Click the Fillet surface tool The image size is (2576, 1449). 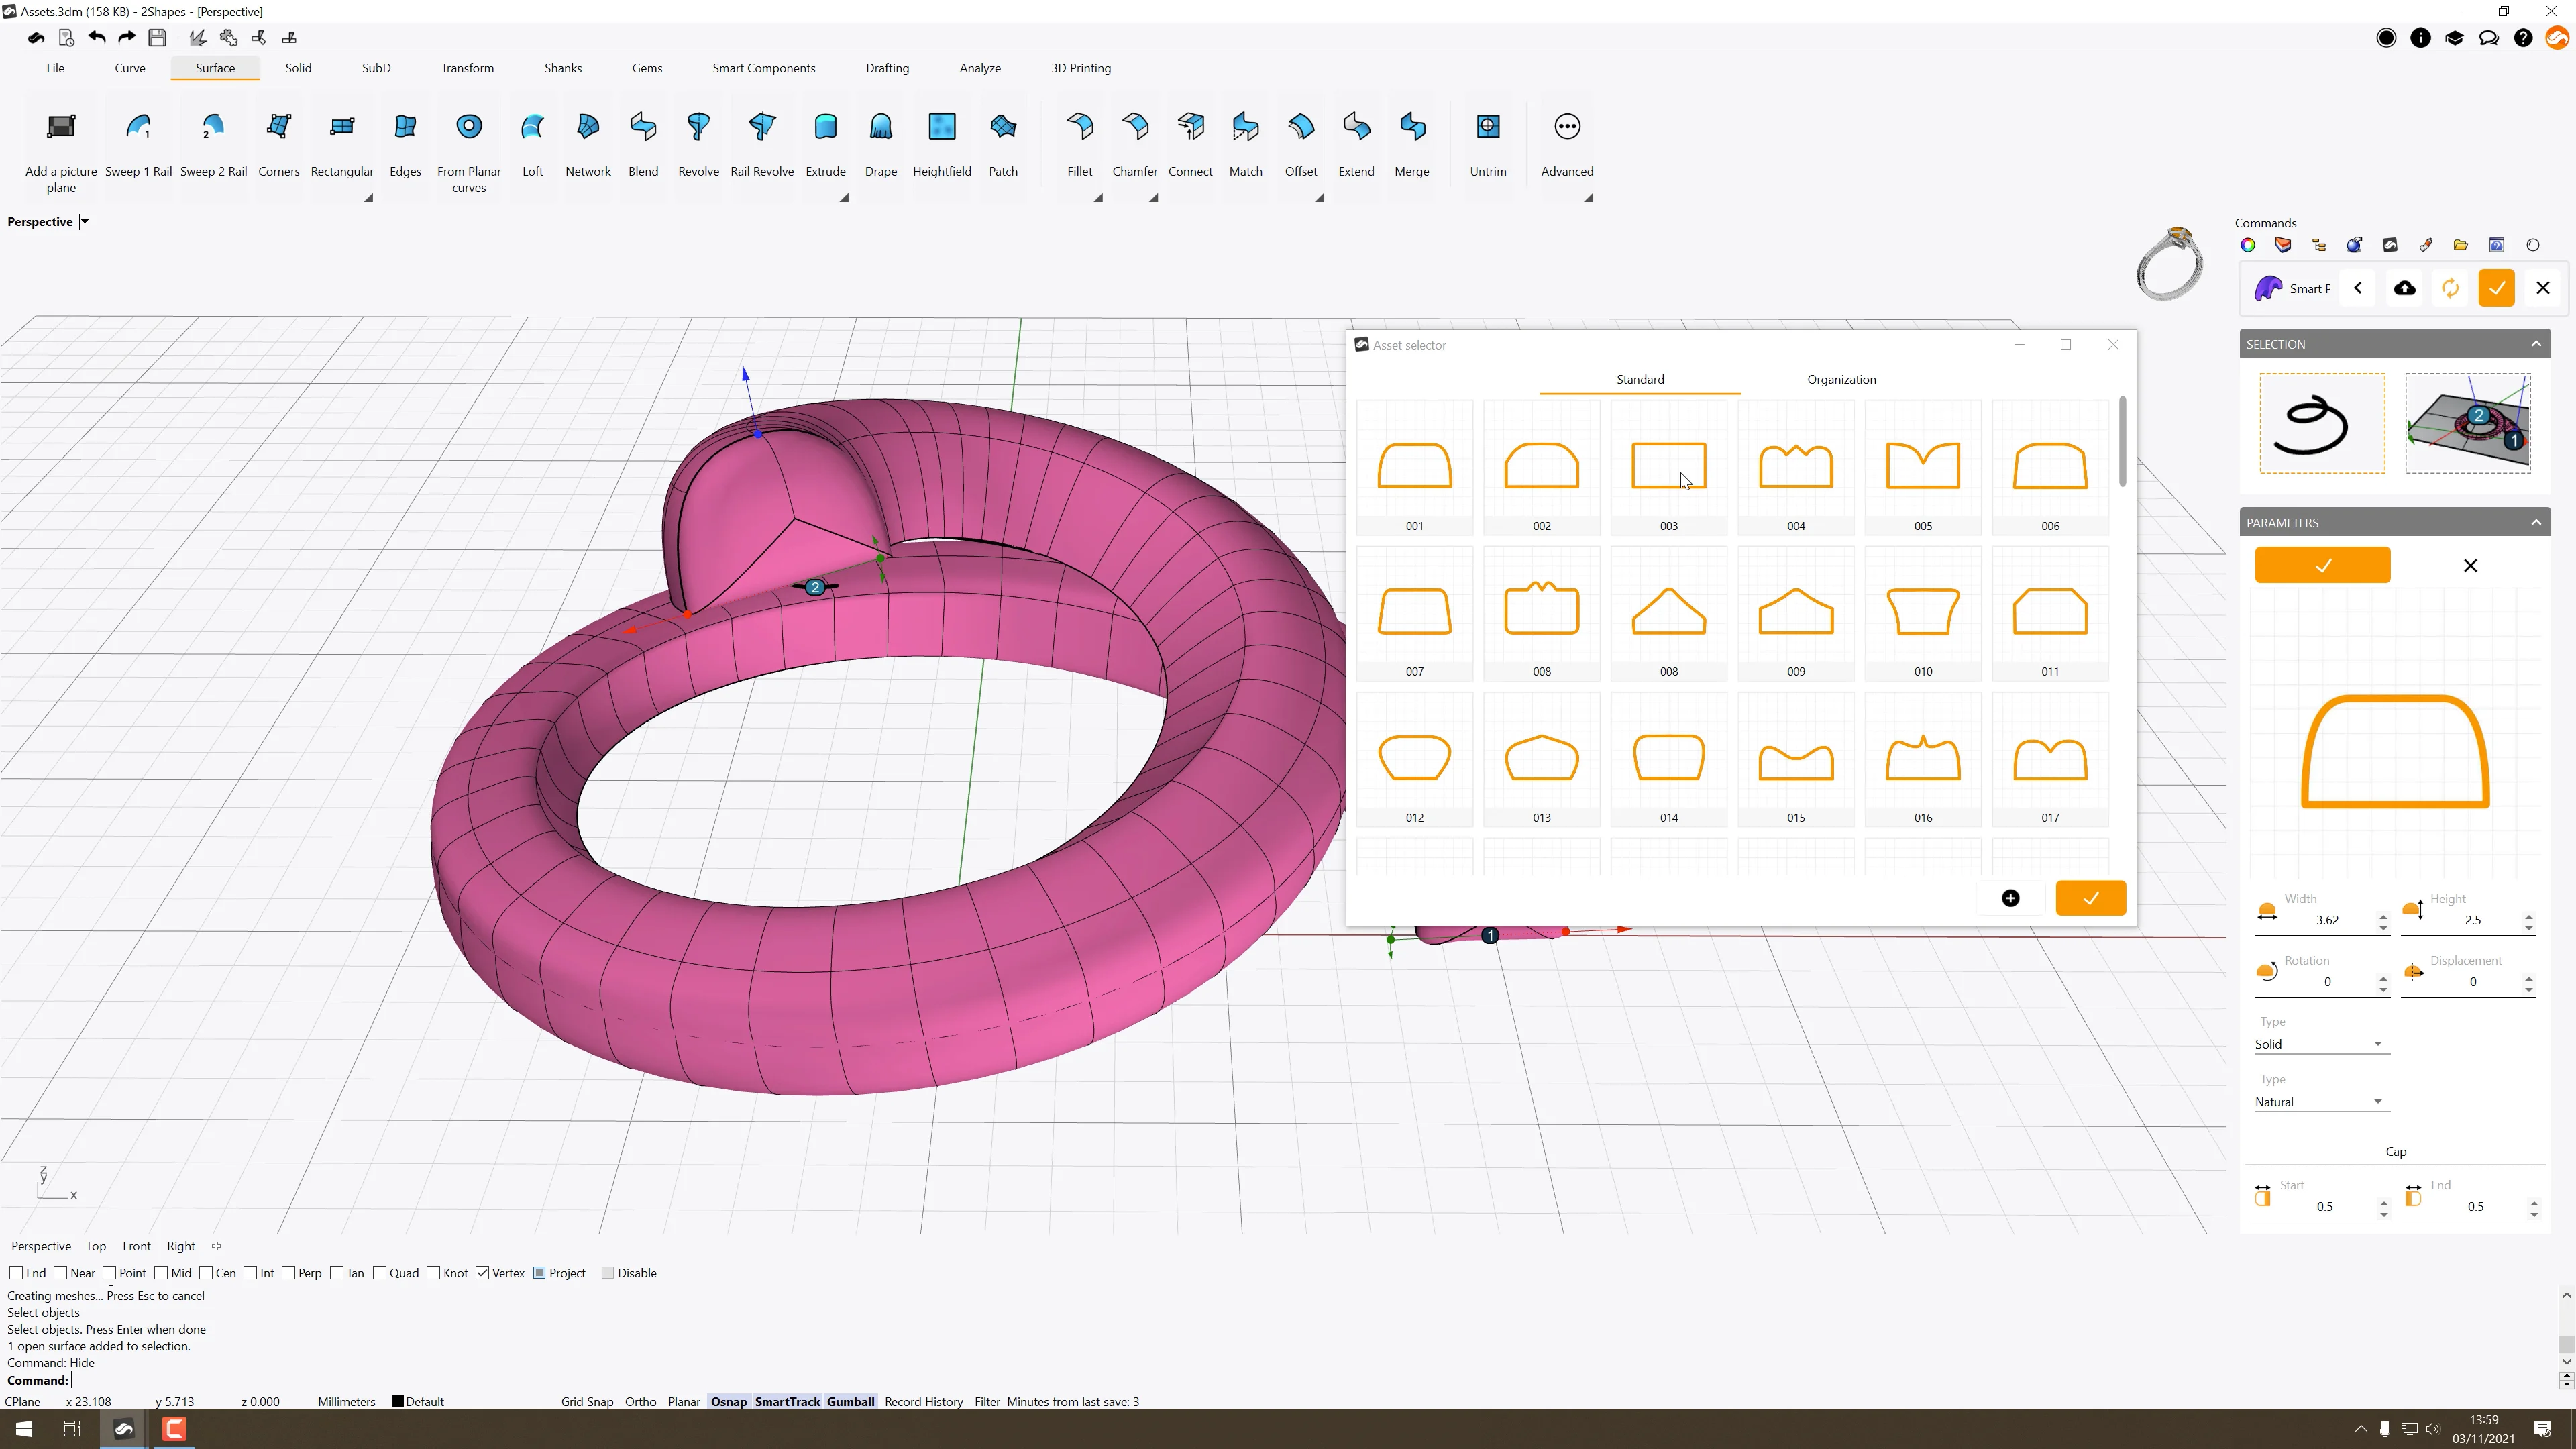point(1080,144)
